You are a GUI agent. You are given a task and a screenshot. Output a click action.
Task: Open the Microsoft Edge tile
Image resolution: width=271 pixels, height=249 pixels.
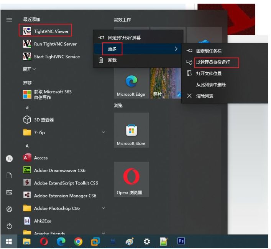pos(131,83)
